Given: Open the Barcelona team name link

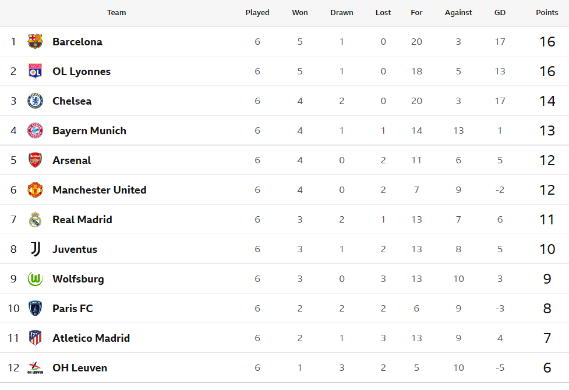Looking at the screenshot, I should pyautogui.click(x=77, y=42).
